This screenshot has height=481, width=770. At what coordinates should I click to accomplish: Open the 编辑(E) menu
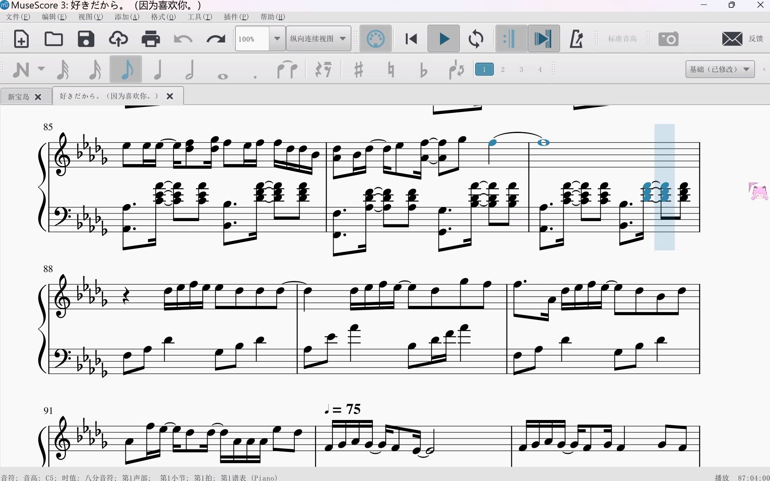tap(54, 17)
